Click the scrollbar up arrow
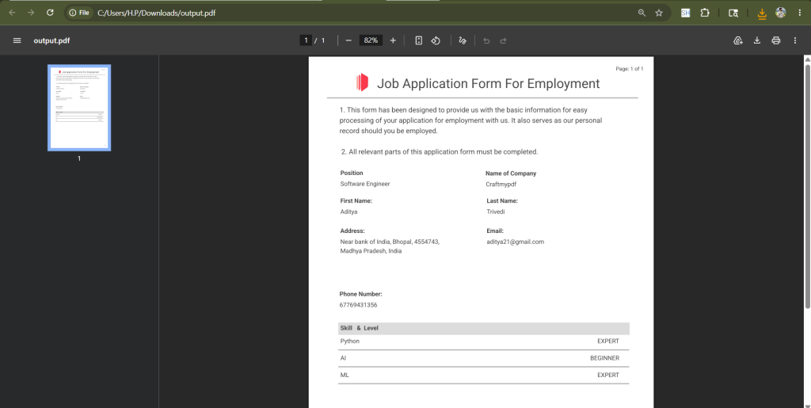The width and height of the screenshot is (811, 408). click(x=807, y=59)
